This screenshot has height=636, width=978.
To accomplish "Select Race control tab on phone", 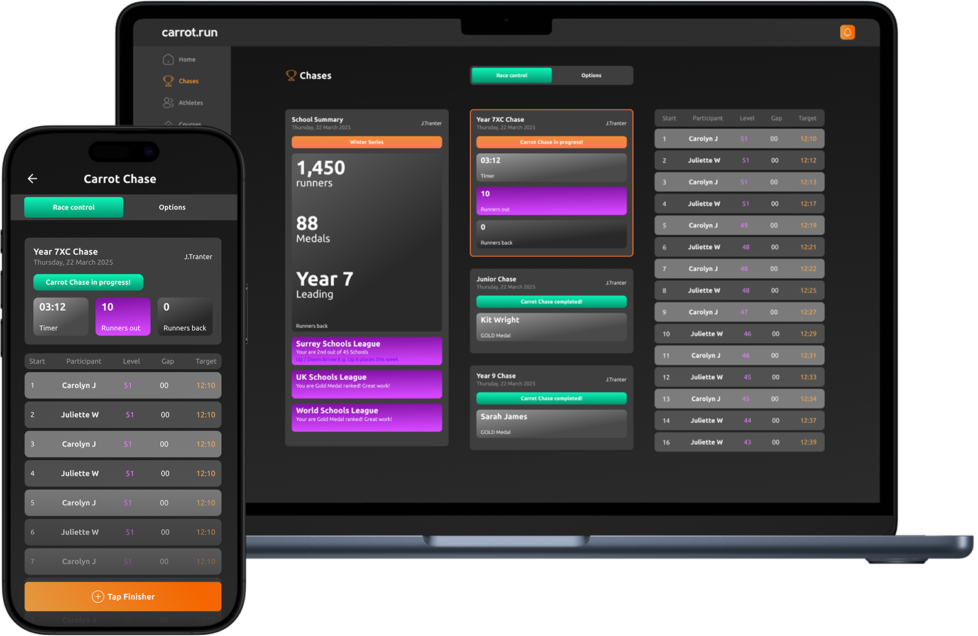I will (x=74, y=207).
